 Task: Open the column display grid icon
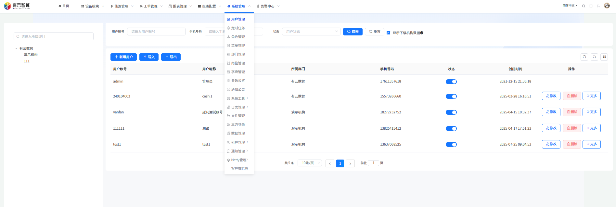[604, 57]
